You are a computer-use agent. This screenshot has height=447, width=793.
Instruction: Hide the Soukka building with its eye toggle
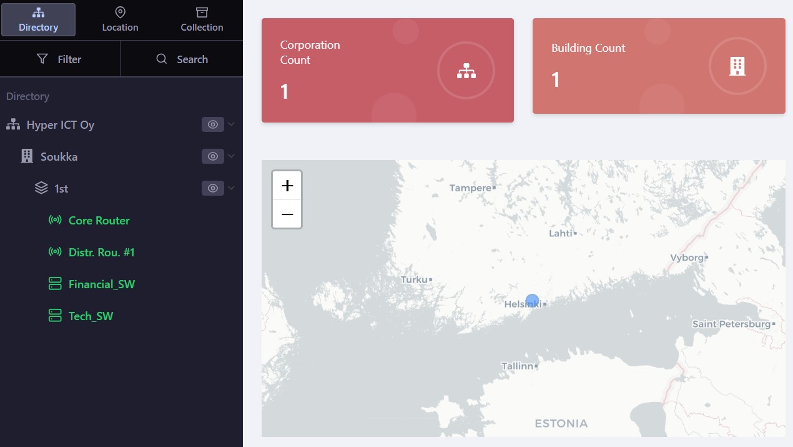(212, 156)
